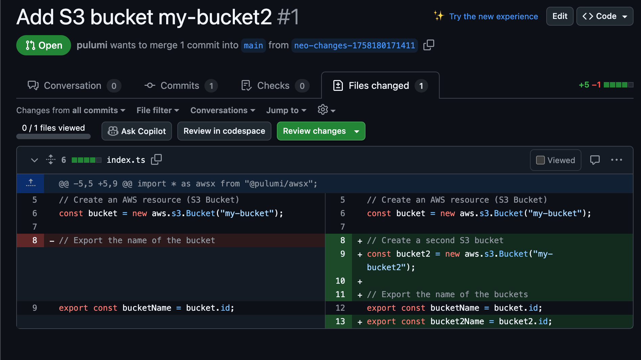This screenshot has width=641, height=360.
Task: Copy the index.ts file path
Action: point(156,159)
